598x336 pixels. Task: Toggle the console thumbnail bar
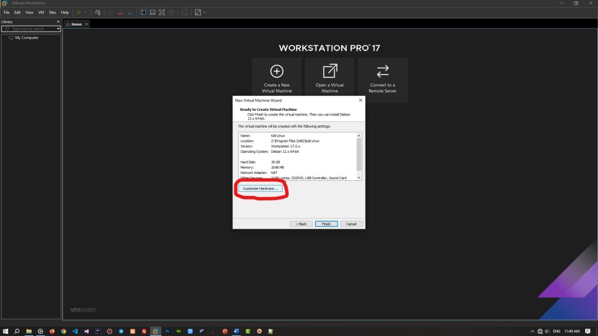pyautogui.click(x=153, y=12)
